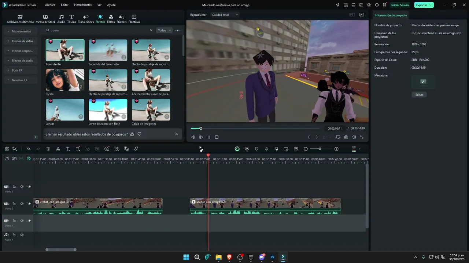469x263 pixels.
Task: Select the Zoom lento effect thumbnail
Action: tap(65, 50)
